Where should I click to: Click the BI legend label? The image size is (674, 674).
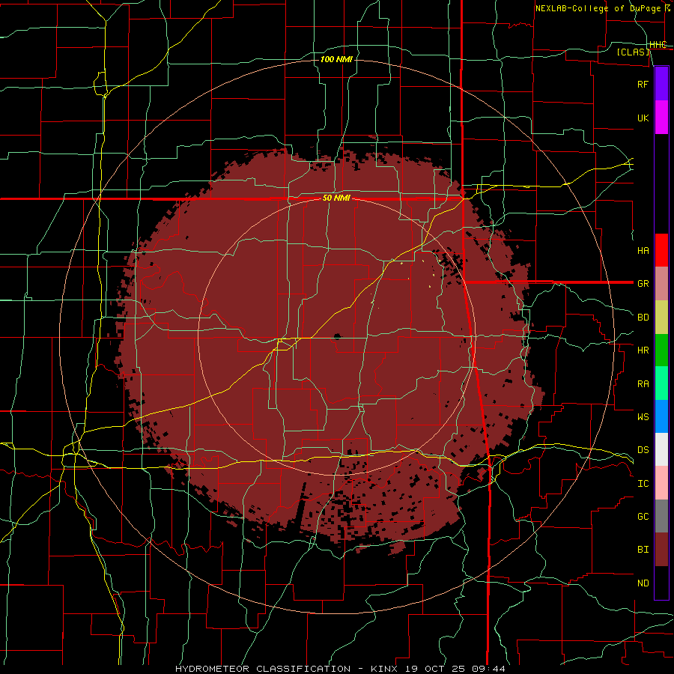tap(643, 550)
